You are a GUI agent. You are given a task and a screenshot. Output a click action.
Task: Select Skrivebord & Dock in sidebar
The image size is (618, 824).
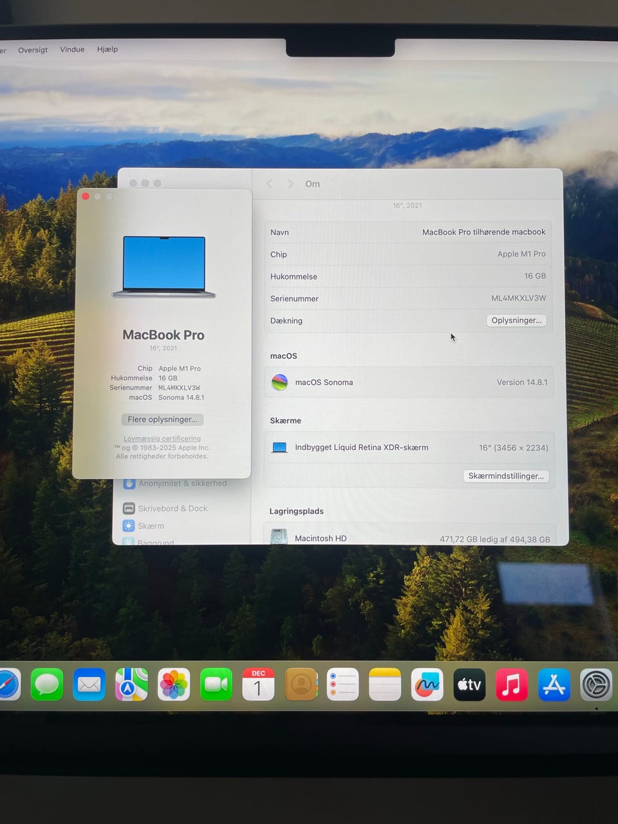click(172, 509)
